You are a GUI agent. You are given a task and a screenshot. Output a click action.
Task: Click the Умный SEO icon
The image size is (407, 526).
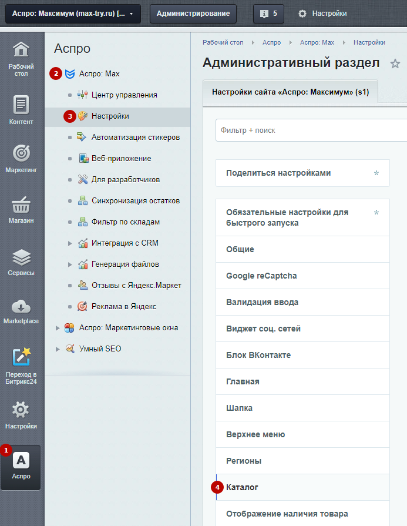click(x=70, y=349)
